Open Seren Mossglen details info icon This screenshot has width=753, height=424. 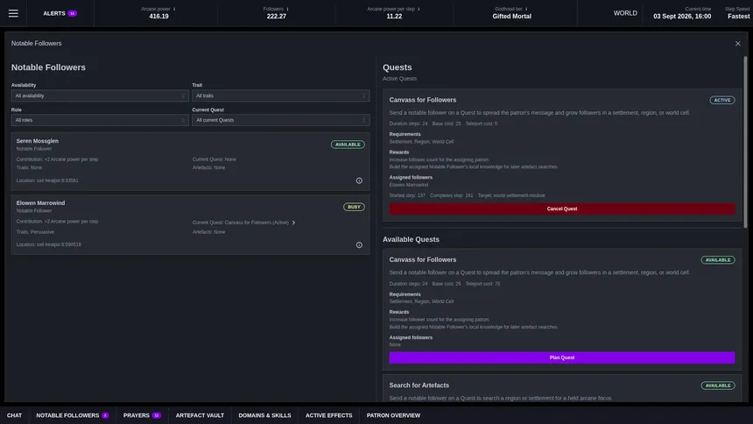click(359, 180)
